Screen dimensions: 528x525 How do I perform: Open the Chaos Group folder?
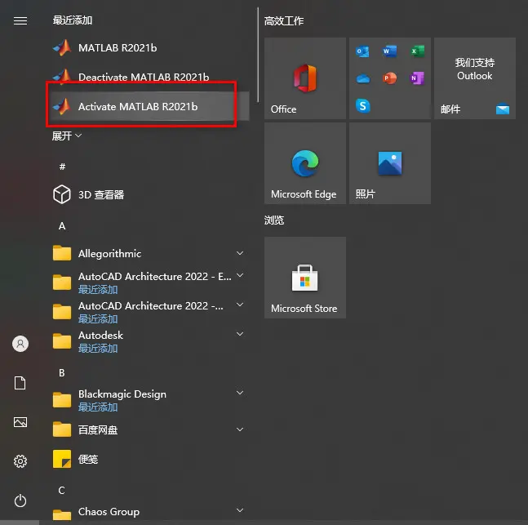click(150, 512)
